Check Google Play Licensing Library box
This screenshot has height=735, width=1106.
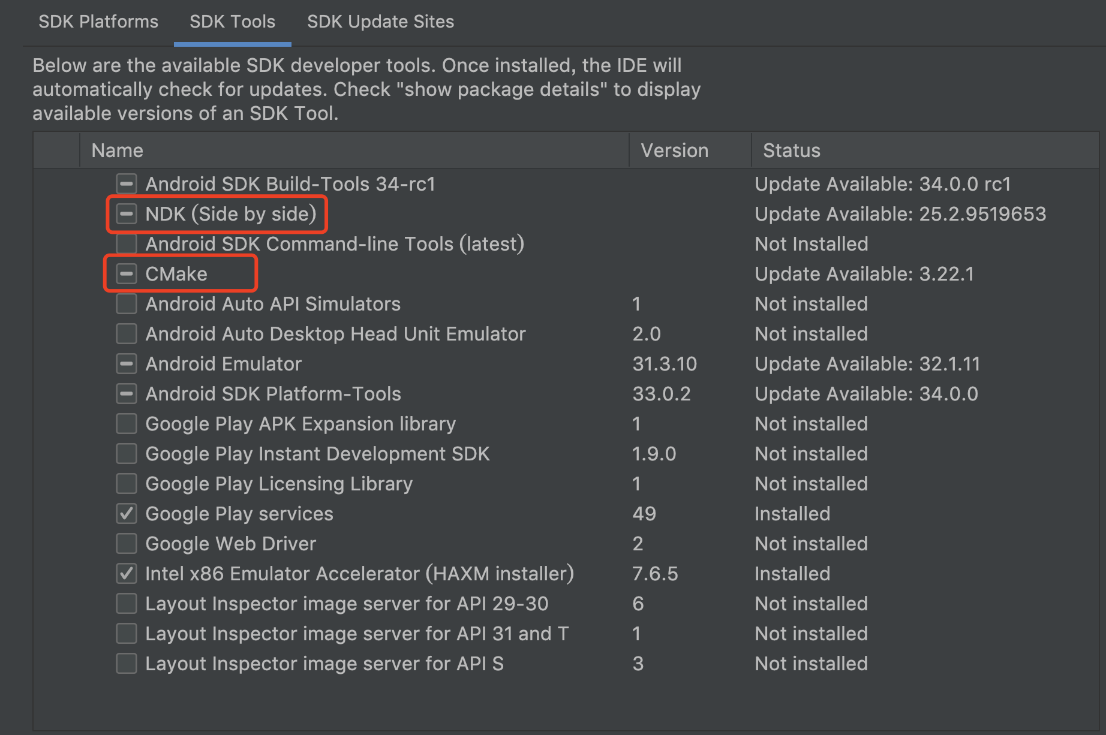(127, 484)
